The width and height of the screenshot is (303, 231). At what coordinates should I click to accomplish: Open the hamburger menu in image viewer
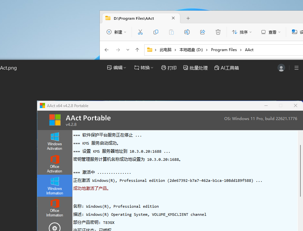pos(297,68)
